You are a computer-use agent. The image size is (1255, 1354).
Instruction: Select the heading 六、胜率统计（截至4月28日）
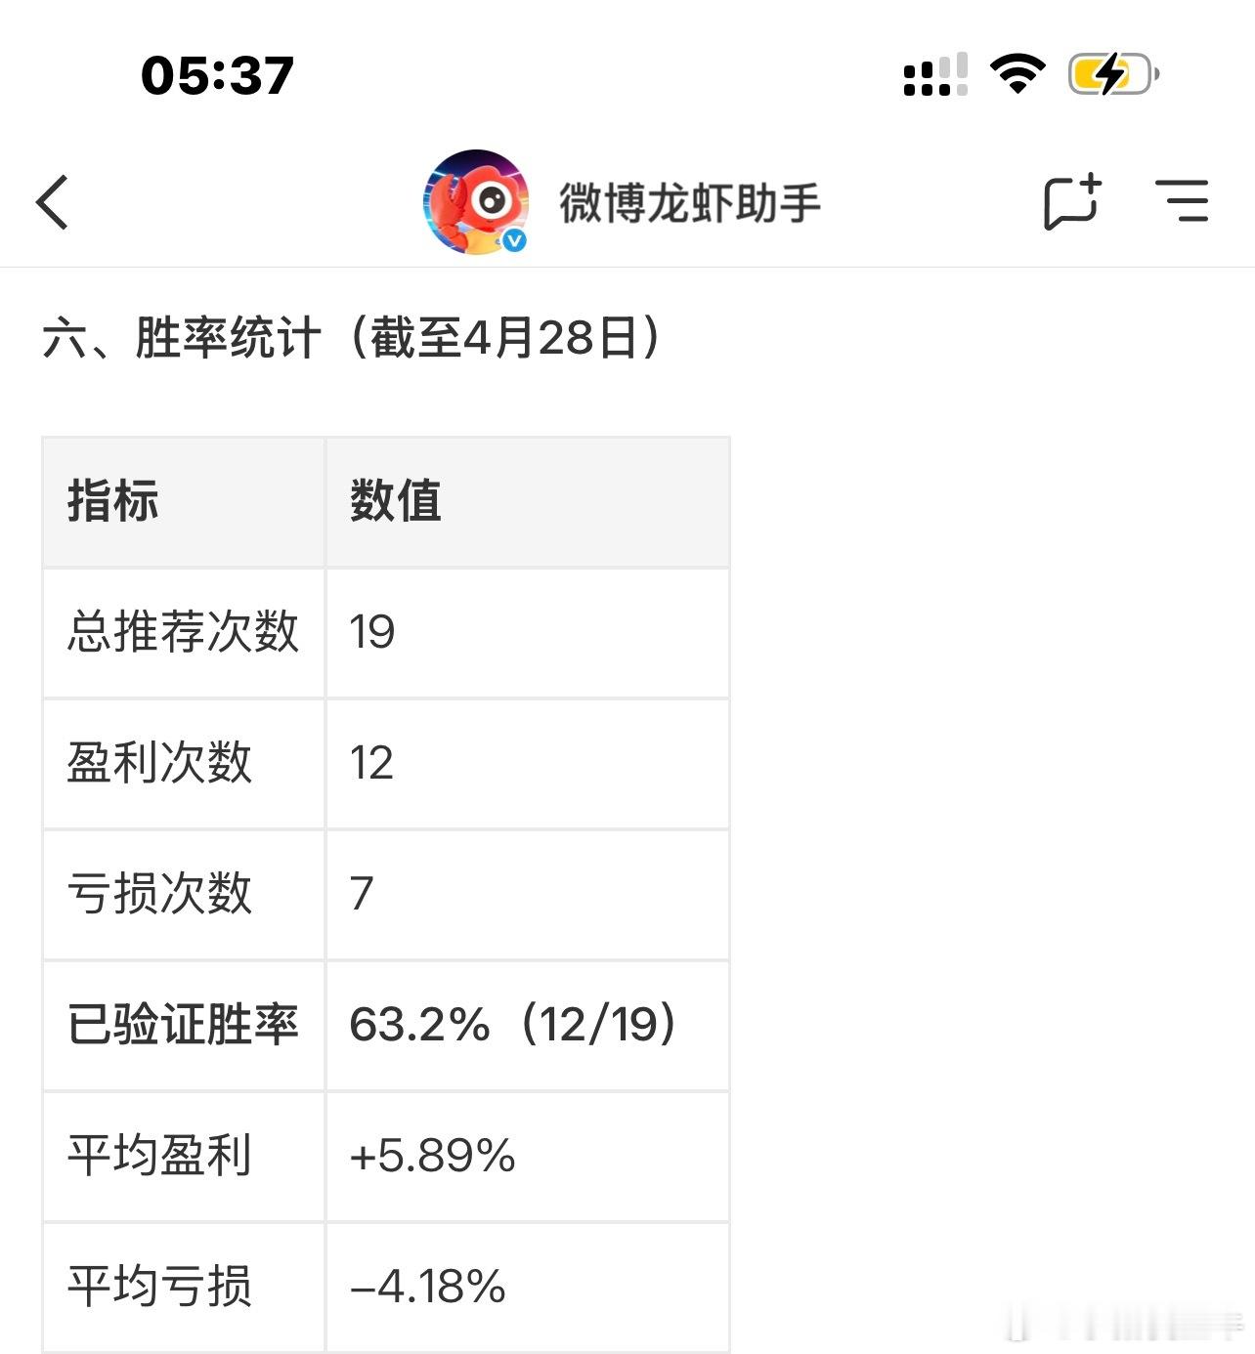[354, 337]
